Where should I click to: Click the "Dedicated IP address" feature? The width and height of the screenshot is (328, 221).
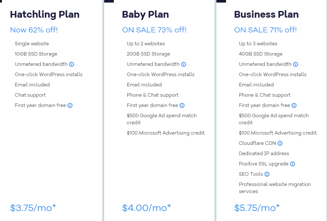point(264,154)
